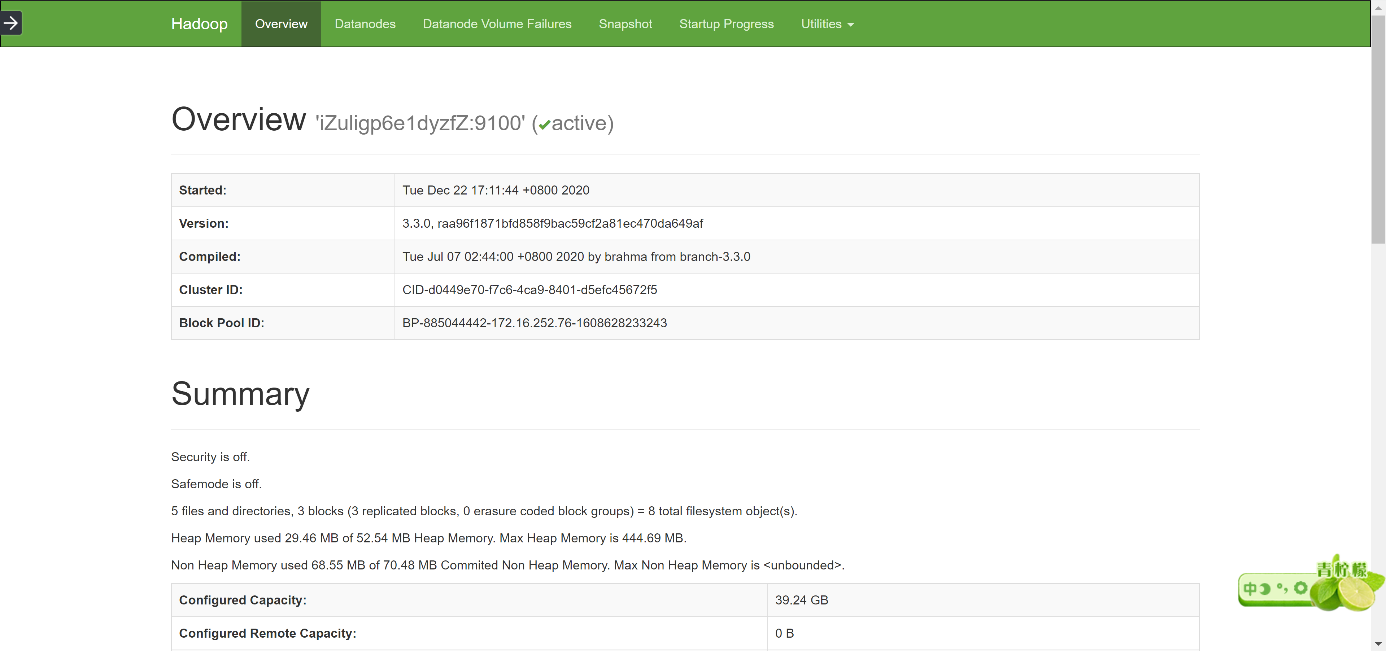This screenshot has width=1386, height=651.
Task: Open IME settings gear icon
Action: tap(1300, 587)
